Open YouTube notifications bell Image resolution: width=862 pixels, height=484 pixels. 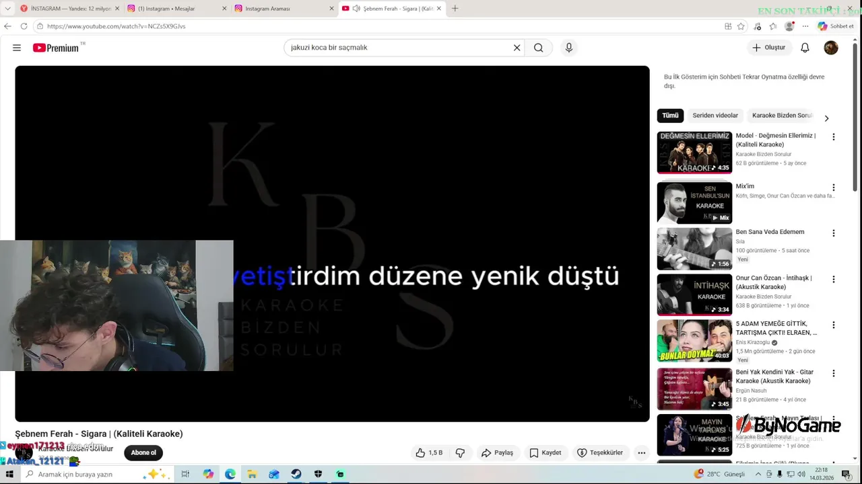pos(805,48)
